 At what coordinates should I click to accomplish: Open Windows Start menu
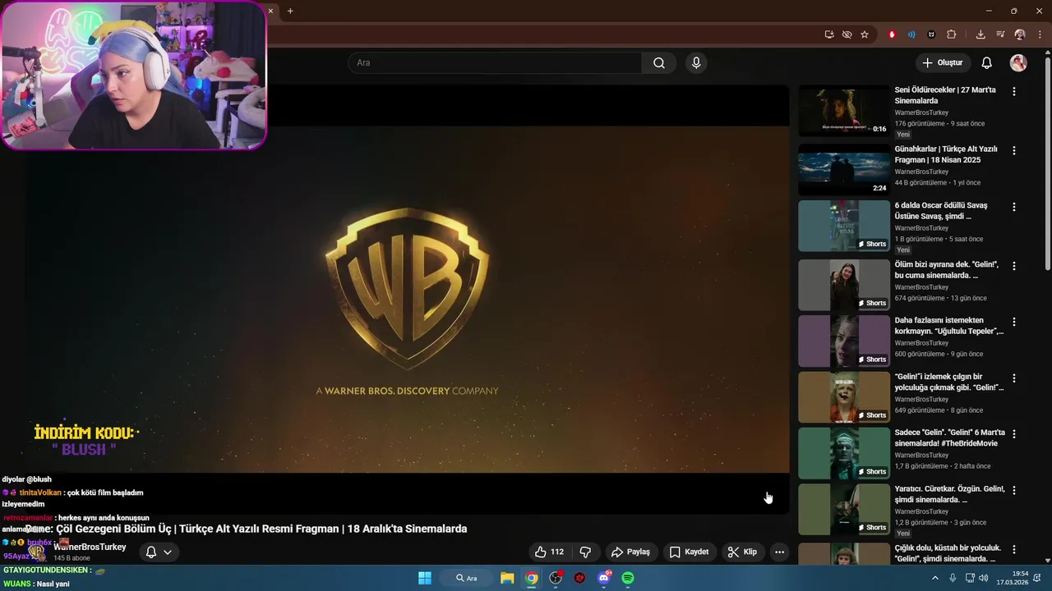[425, 578]
